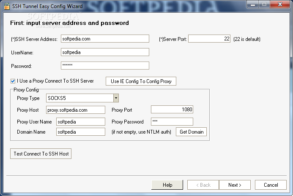The image size is (293, 196).
Task: Click the Proxy Port field
Action: click(172, 110)
